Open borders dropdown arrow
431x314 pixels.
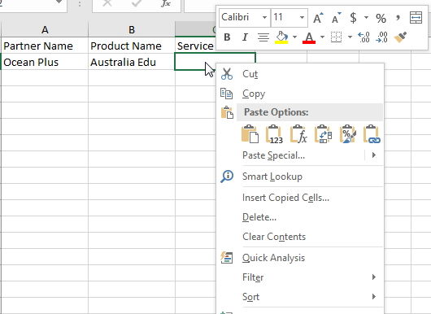coord(350,37)
